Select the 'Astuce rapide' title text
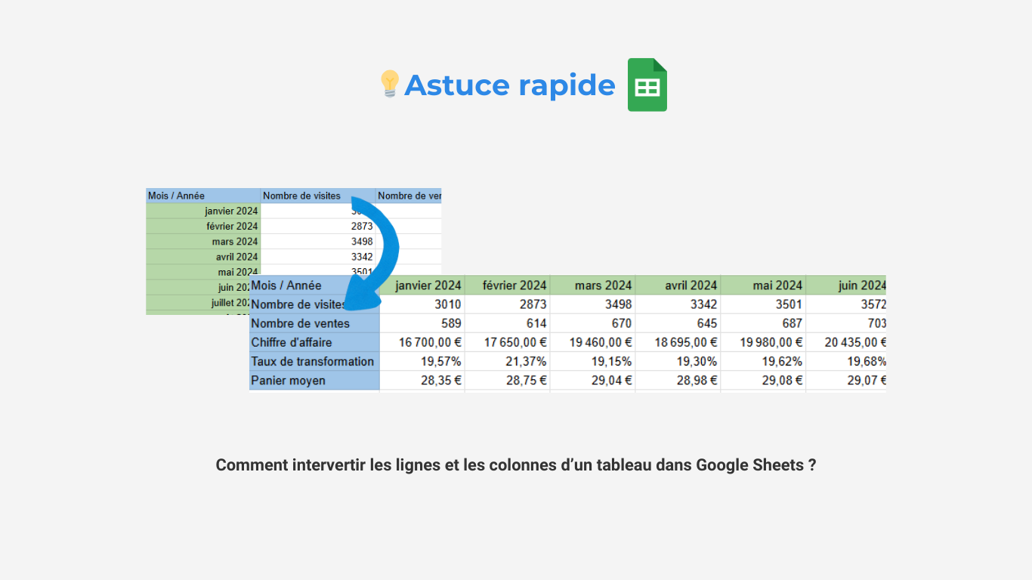 coord(510,85)
